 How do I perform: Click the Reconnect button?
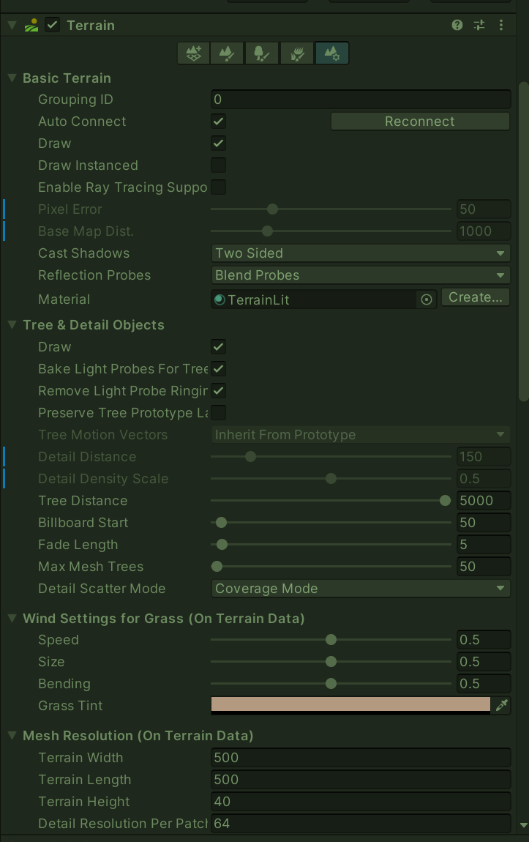tap(420, 122)
